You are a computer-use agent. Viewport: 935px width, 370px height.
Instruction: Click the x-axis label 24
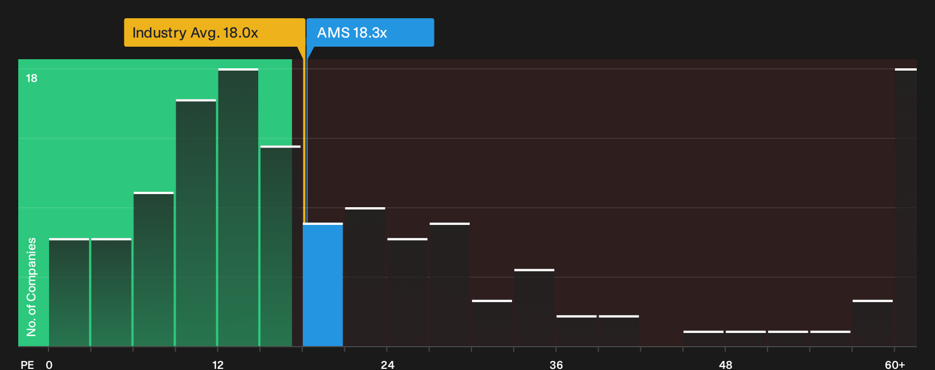tap(387, 364)
